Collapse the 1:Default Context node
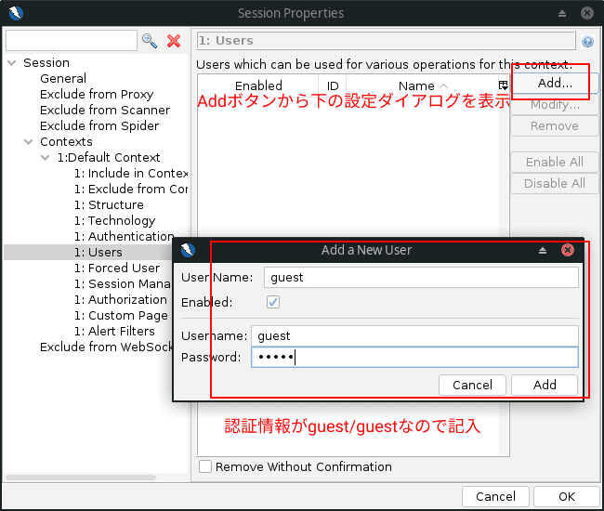The width and height of the screenshot is (604, 511). point(46,158)
